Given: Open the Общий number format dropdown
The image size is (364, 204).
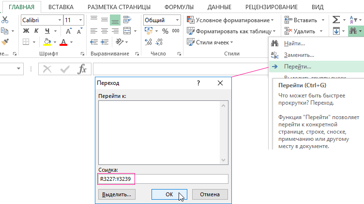Looking at the screenshot, I should point(177,20).
